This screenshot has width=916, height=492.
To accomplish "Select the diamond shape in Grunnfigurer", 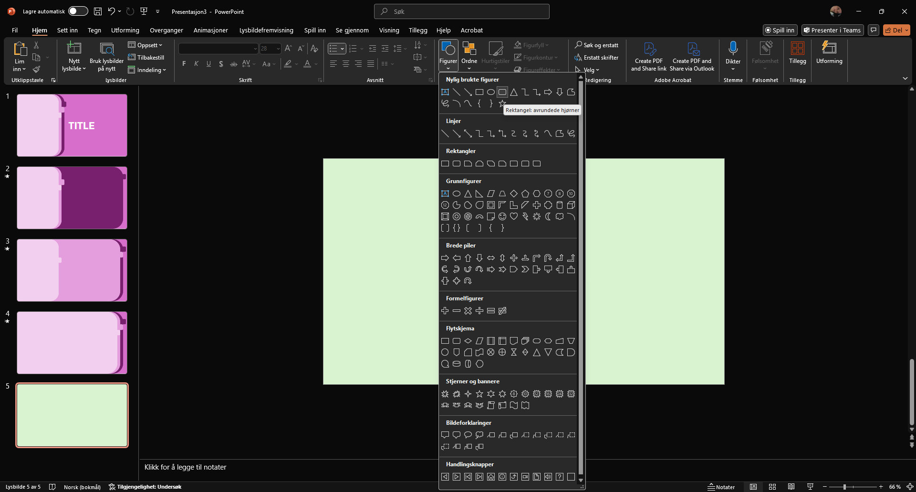I will pyautogui.click(x=514, y=194).
